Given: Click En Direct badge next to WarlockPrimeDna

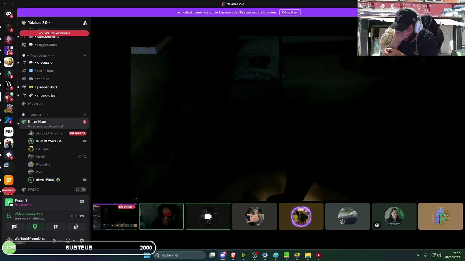Looking at the screenshot, I should click(78, 133).
